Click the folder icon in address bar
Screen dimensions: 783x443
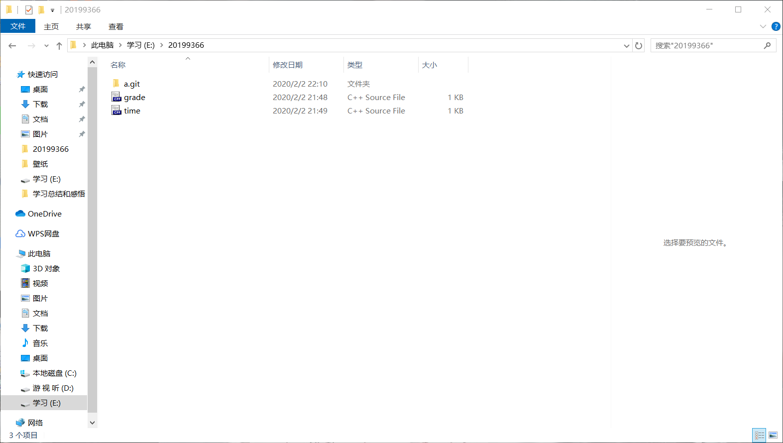pos(74,45)
